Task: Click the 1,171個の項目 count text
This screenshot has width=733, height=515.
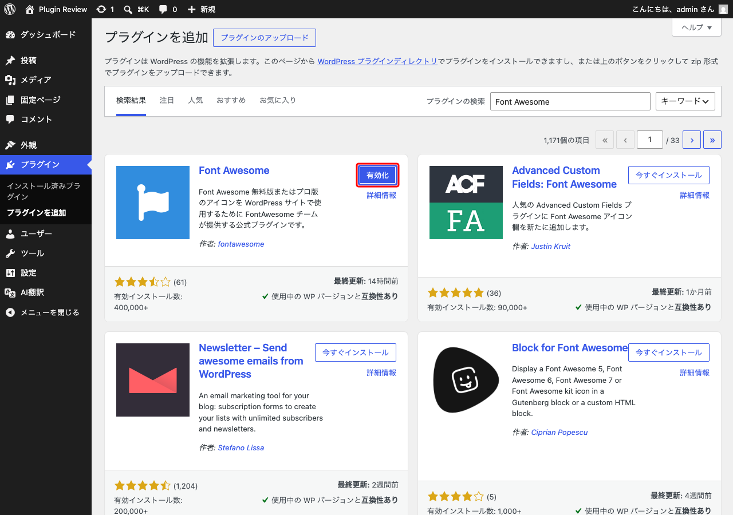Action: click(566, 140)
